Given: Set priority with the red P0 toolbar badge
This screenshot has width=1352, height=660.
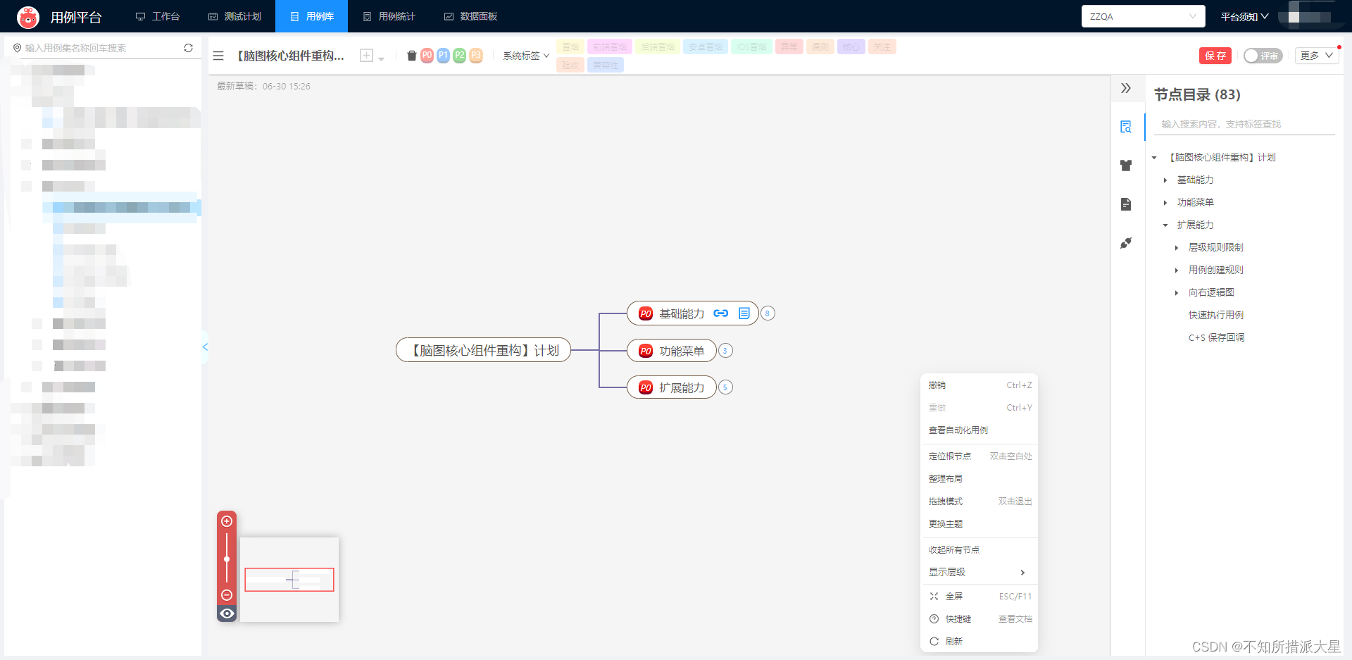Looking at the screenshot, I should coord(427,55).
